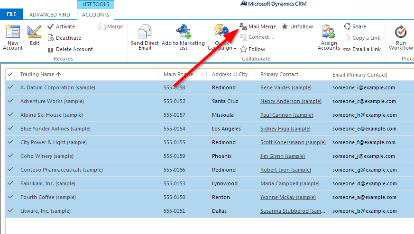The height and width of the screenshot is (234, 414).
Task: Click the Connect people icon
Action: point(243,37)
